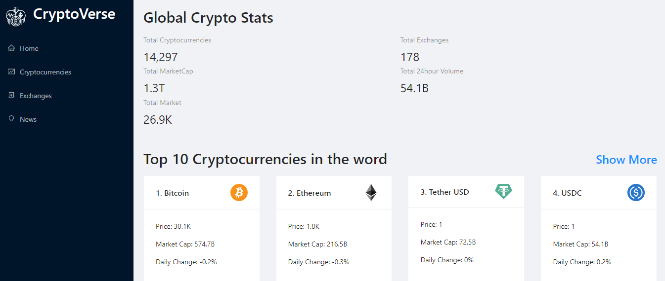Click the Ethereum diamond icon
This screenshot has height=281, width=665.
371,193
